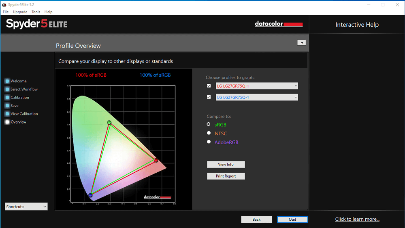The height and width of the screenshot is (228, 405).
Task: Go to the Welcome step
Action: pos(19,81)
